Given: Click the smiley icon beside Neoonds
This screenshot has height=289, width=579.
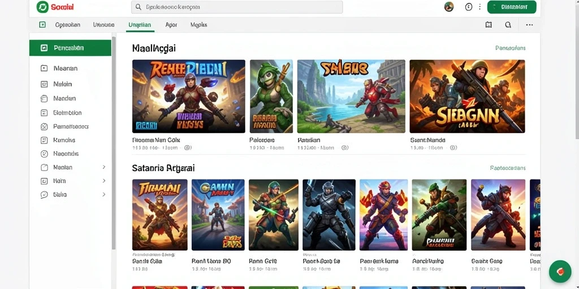Looking at the screenshot, I should coord(44,154).
